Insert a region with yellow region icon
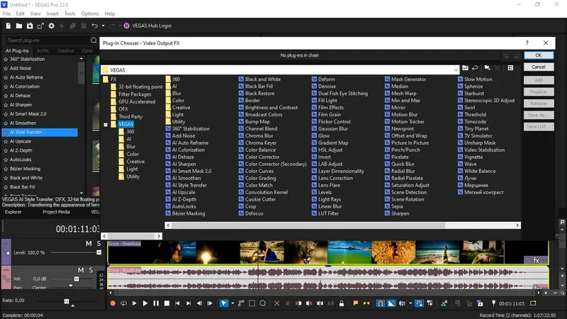The height and width of the screenshot is (319, 567). pos(366,303)
